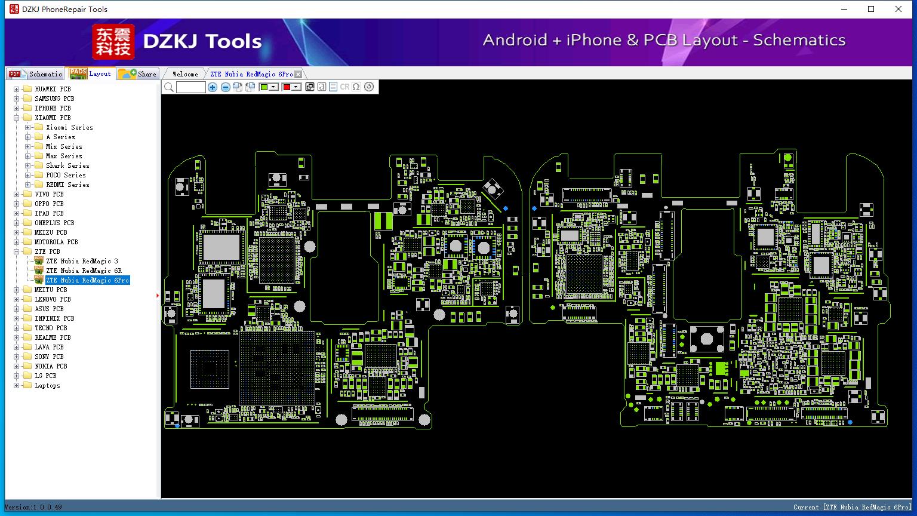The width and height of the screenshot is (917, 516).
Task: Click the circular reset-view arrow icon
Action: pos(369,87)
